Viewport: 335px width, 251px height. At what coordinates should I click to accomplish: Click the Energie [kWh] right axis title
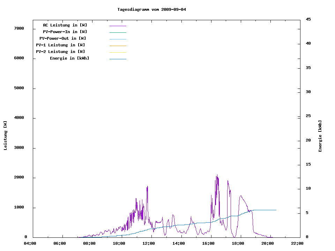pos(320,136)
